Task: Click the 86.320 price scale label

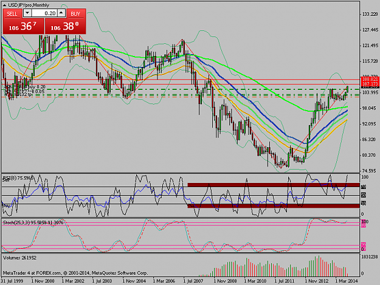Action: tap(369, 140)
